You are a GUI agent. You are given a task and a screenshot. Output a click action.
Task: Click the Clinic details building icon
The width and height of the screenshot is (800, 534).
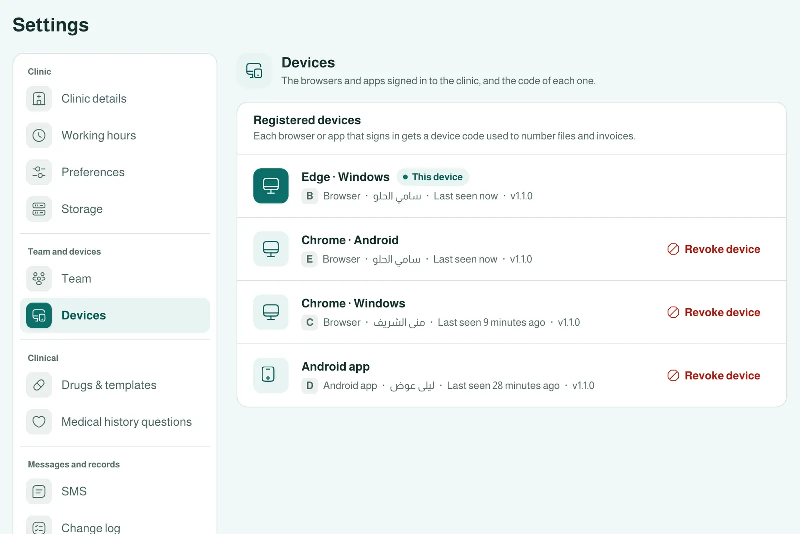tap(39, 99)
